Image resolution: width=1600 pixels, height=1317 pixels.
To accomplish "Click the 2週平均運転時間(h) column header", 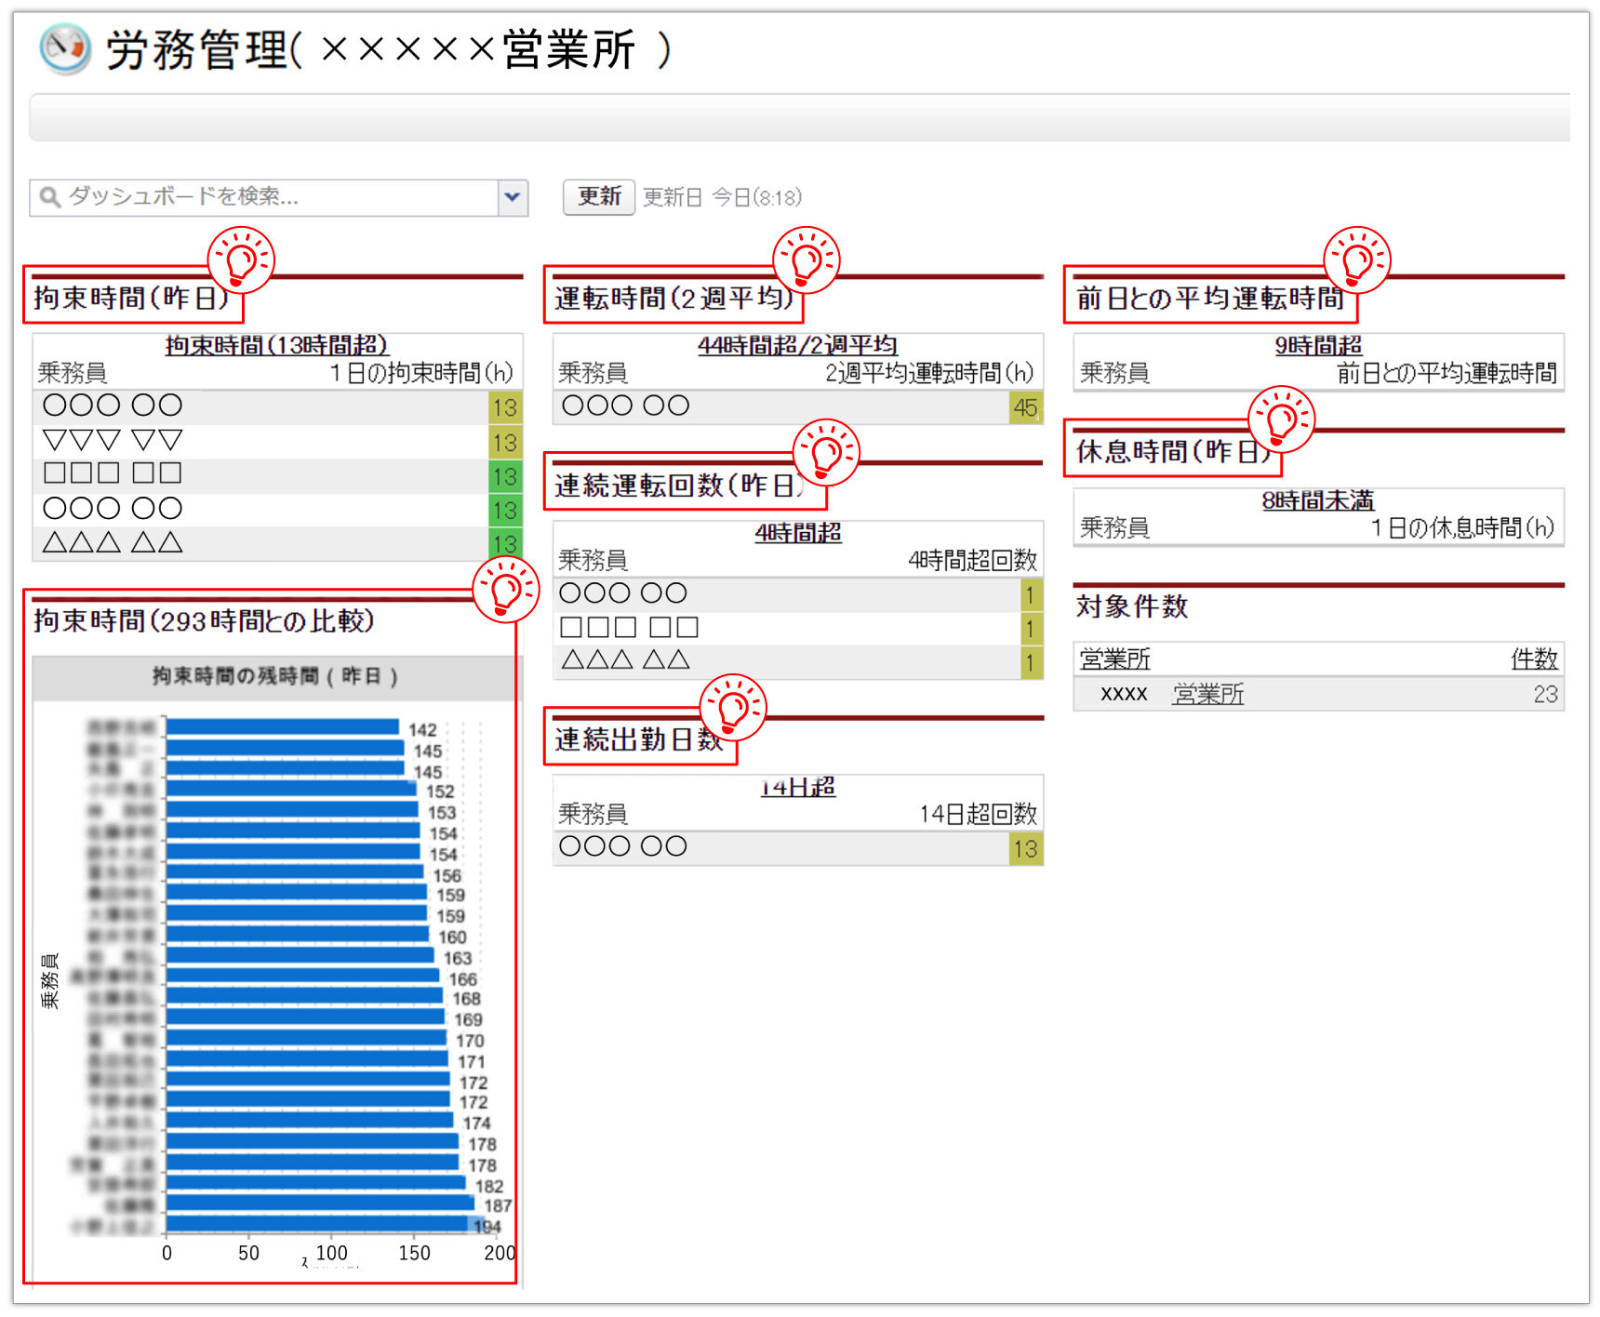I will pyautogui.click(x=929, y=374).
